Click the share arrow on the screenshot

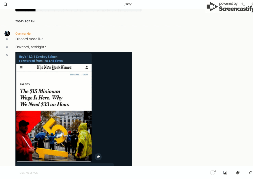[x=98, y=157]
